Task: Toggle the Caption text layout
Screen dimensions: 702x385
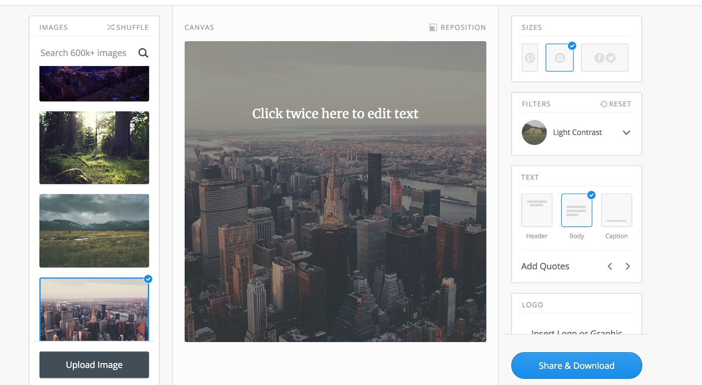Action: pyautogui.click(x=616, y=210)
